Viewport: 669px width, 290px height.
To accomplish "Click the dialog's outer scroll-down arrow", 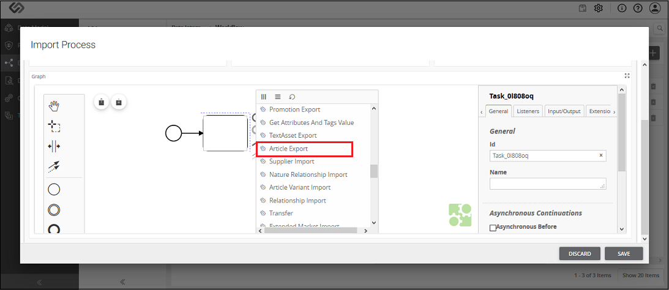I will (645, 239).
